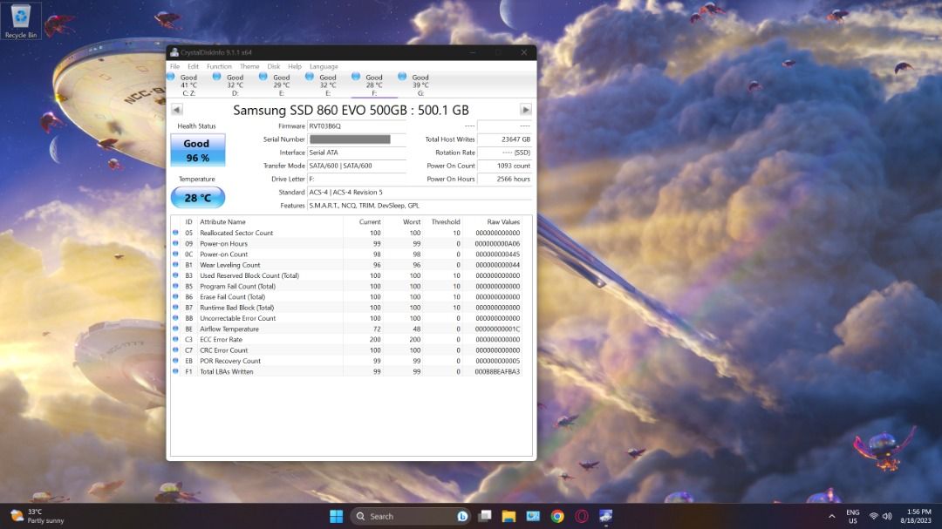
Task: Click CrystalDiskInfo icon in the taskbar
Action: coord(605,517)
